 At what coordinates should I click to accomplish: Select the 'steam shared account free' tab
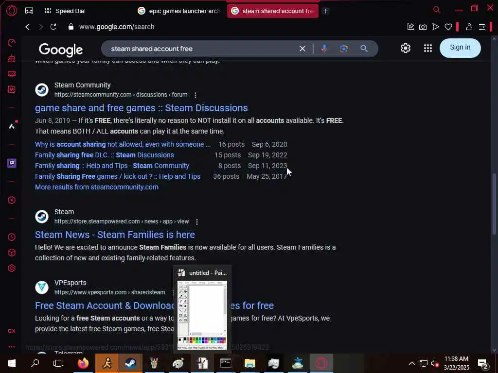(273, 11)
